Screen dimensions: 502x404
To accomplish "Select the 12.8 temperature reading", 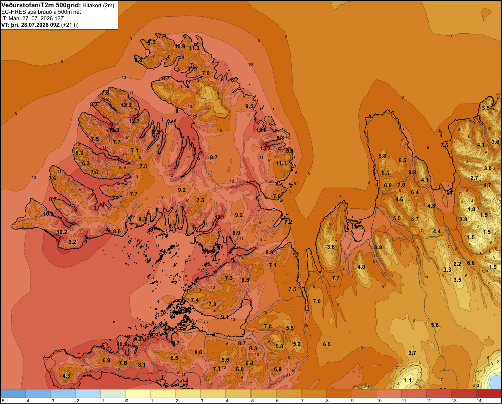I will 261,130.
